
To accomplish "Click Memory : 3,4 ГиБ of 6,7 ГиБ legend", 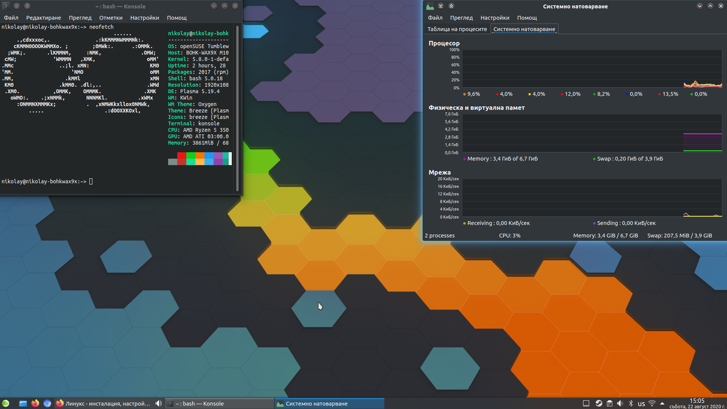I will click(x=500, y=158).
